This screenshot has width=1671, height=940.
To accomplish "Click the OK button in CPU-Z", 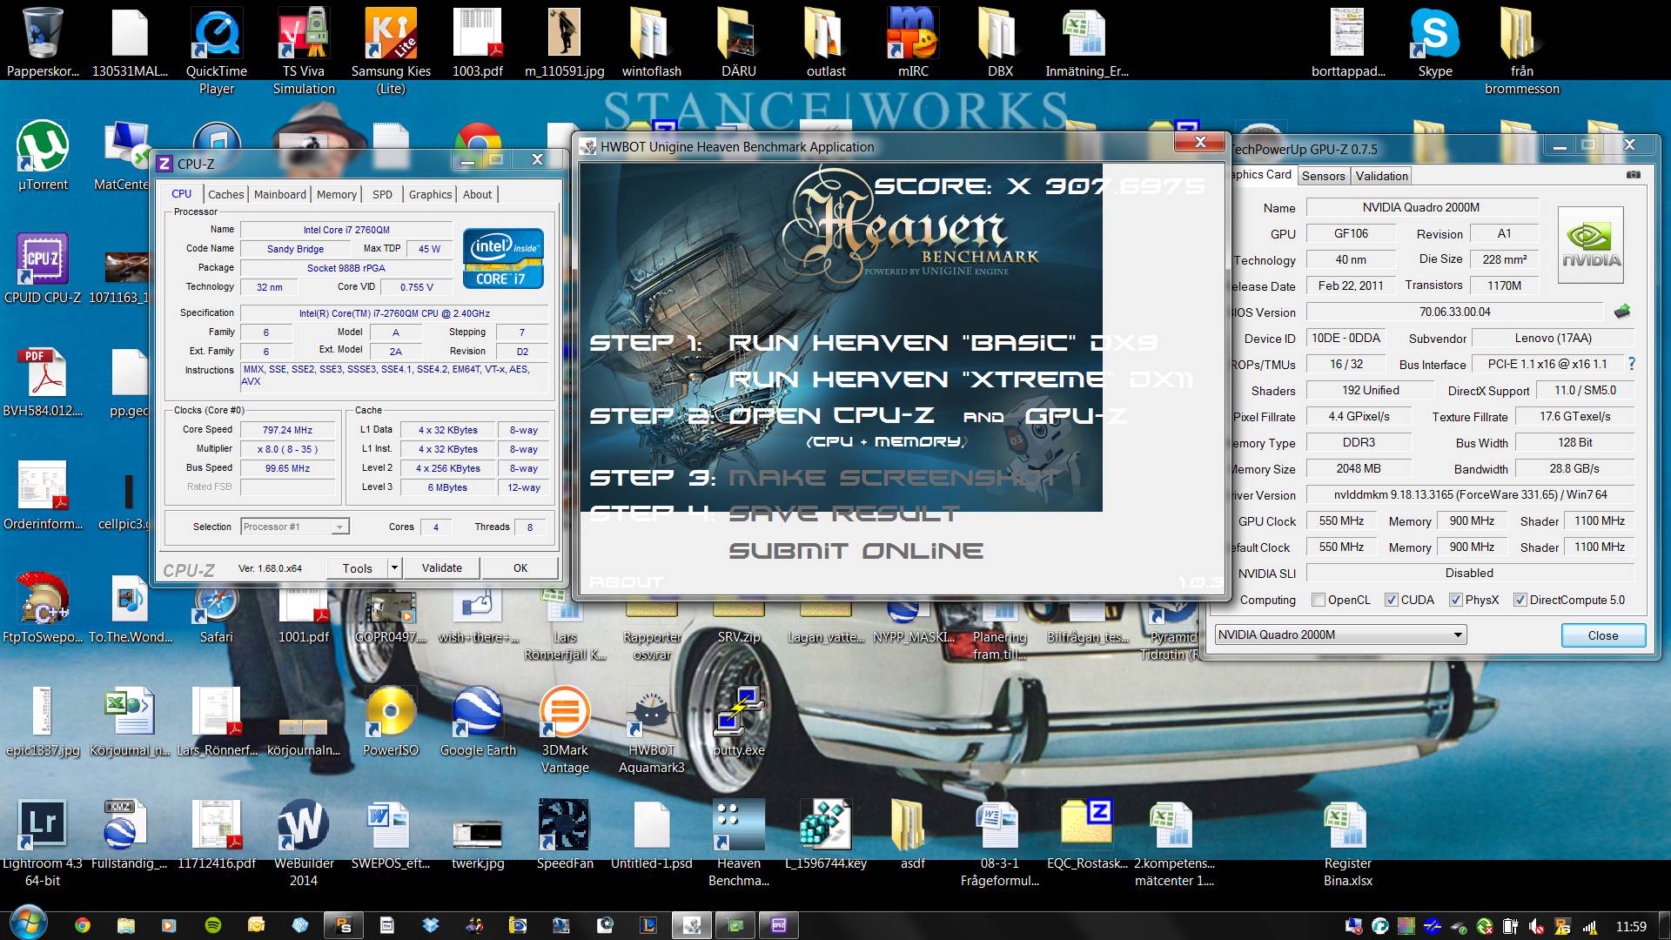I will point(520,567).
